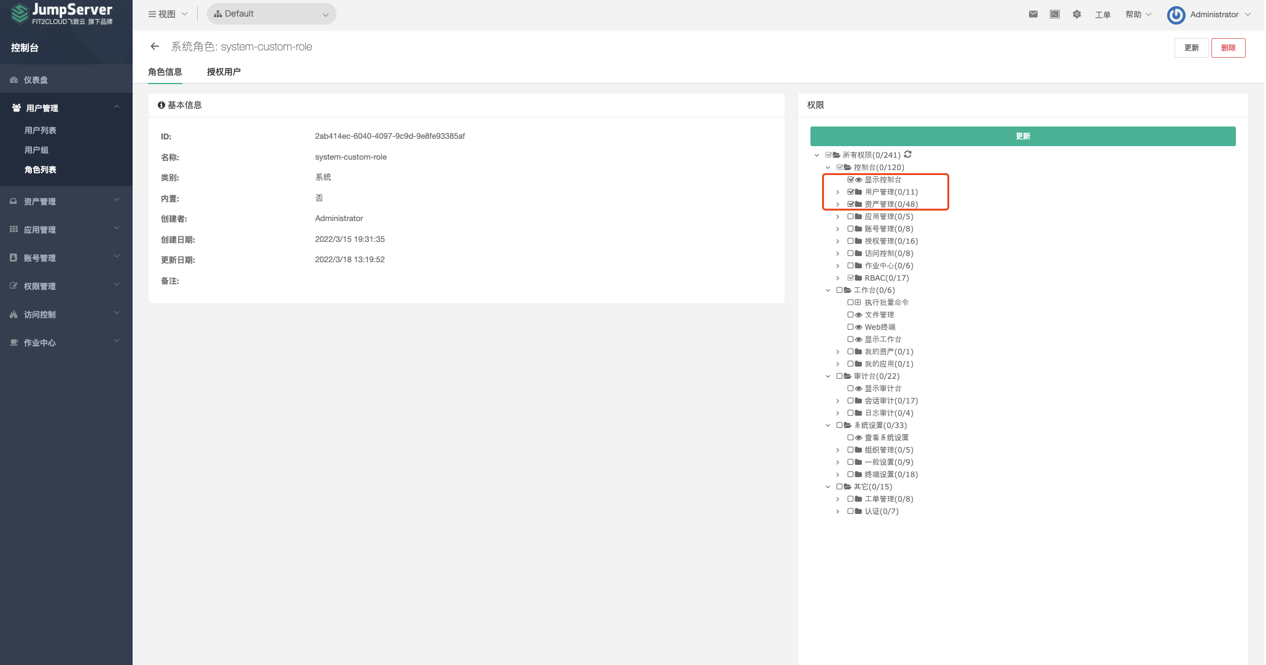Click the settings gear icon in header
The image size is (1266, 665).
(x=1077, y=14)
